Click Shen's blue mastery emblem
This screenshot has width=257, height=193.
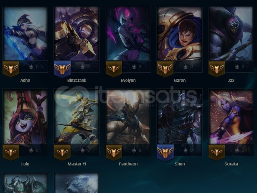click(x=165, y=153)
